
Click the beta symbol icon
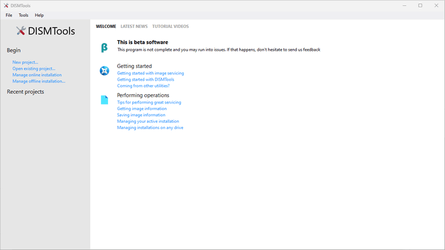coord(104,48)
